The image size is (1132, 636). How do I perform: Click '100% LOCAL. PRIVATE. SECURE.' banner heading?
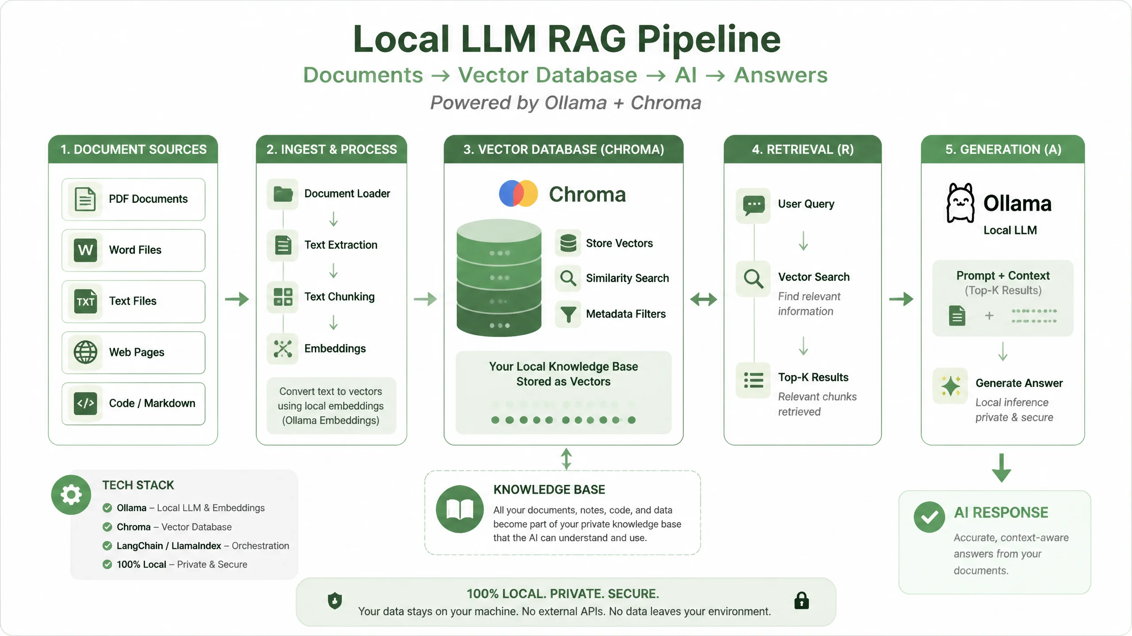click(563, 594)
